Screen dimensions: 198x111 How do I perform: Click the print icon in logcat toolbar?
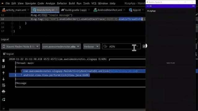(x=3, y=92)
